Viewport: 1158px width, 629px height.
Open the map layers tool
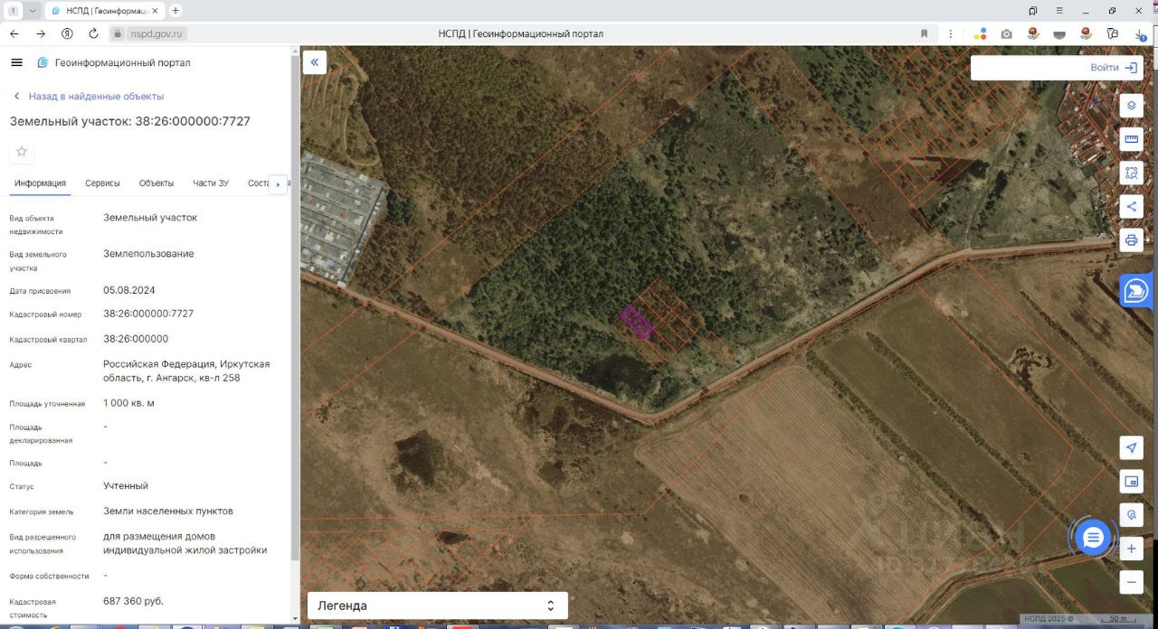(1131, 106)
